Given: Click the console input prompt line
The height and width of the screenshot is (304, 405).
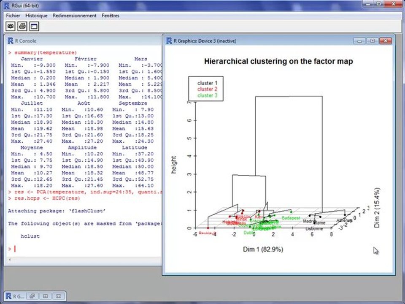Looking at the screenshot, I should click(x=85, y=249).
